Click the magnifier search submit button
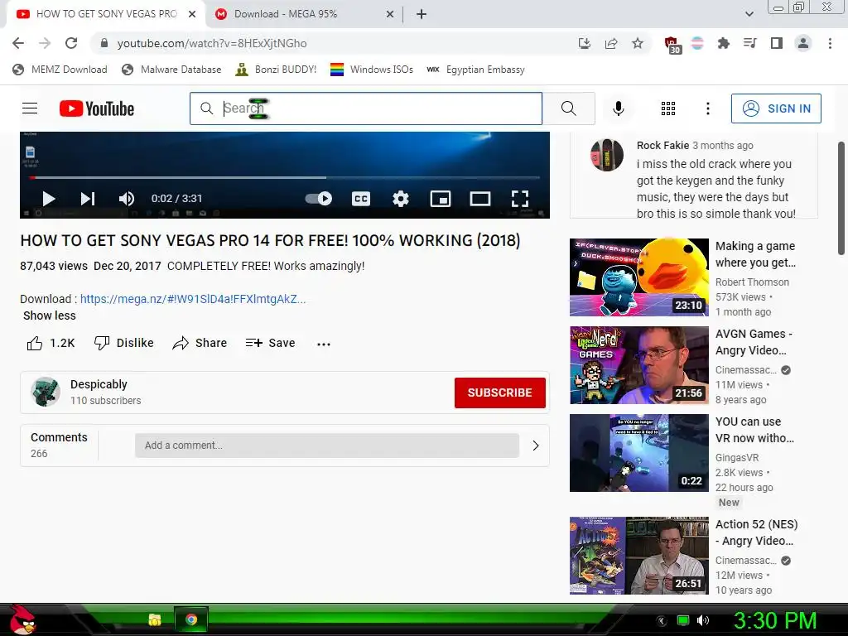This screenshot has width=848, height=636. click(568, 108)
